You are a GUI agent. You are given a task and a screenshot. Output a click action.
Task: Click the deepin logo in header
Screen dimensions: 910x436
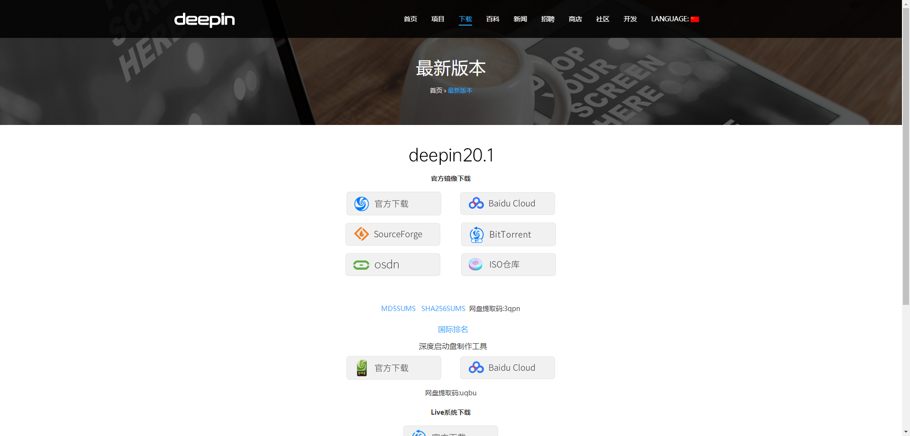point(204,20)
